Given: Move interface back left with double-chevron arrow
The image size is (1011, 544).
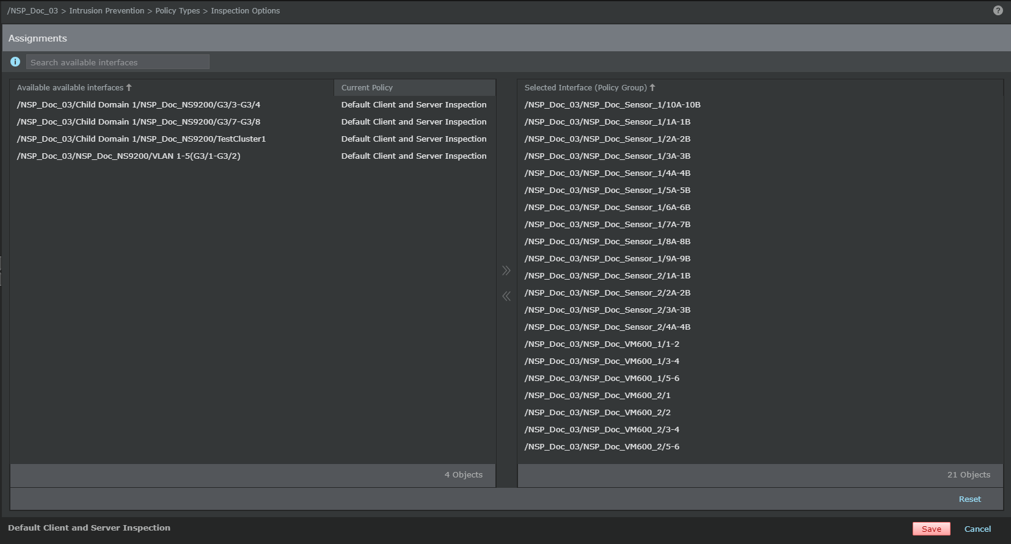Looking at the screenshot, I should click(x=506, y=296).
